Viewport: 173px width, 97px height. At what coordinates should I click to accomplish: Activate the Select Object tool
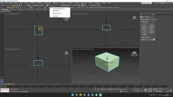19,5
